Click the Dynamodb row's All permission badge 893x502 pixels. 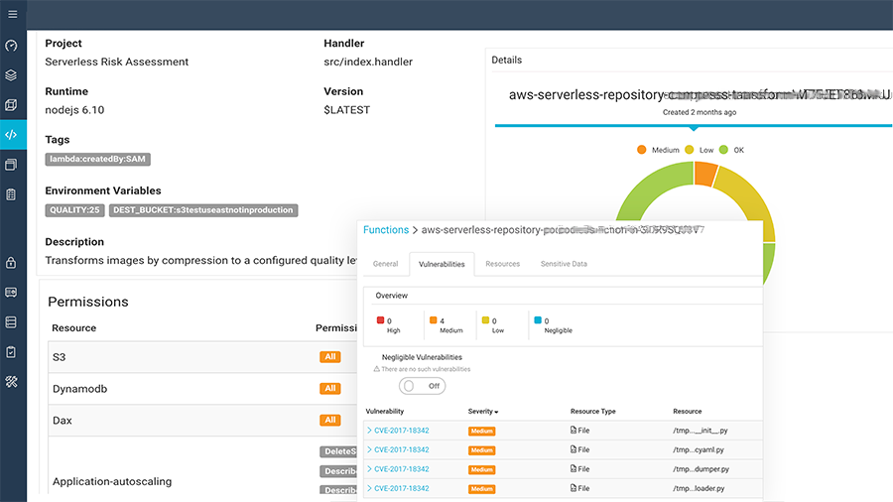[330, 389]
